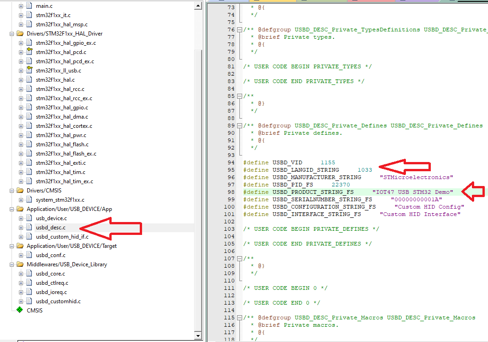Click the Drivers/STM32F1xx_HAL_Driver folder icon
The height and width of the screenshot is (342, 488).
click(x=19, y=34)
